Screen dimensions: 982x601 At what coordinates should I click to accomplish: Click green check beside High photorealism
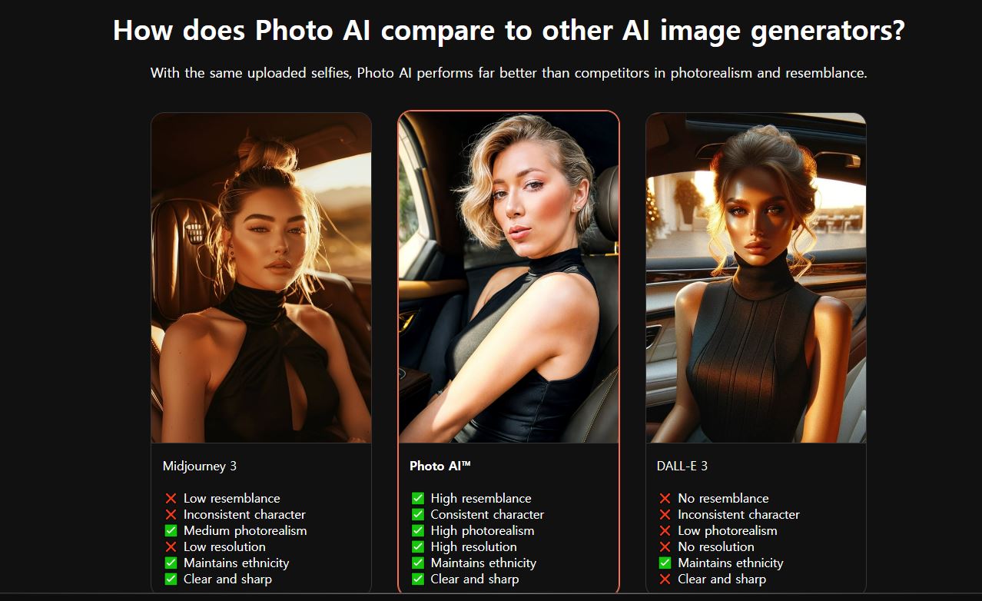click(x=418, y=530)
